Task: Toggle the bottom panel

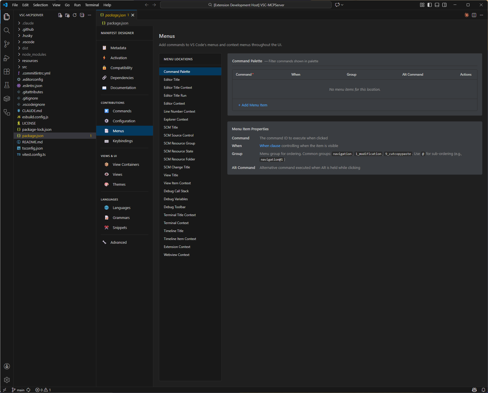Action: coord(437,5)
